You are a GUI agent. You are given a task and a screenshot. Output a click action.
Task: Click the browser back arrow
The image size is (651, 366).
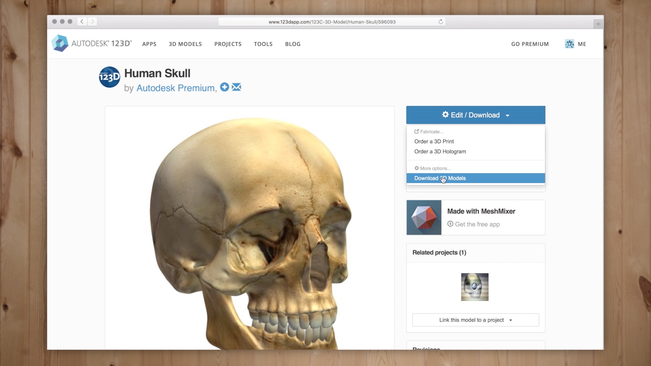[82, 22]
